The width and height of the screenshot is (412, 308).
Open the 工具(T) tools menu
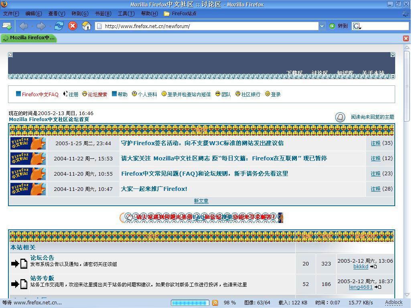point(126,13)
